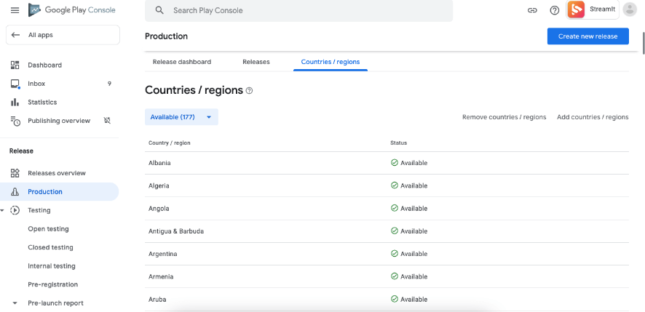Click the Statistics bar chart icon
Screen dimensions: 645x312
(15, 102)
